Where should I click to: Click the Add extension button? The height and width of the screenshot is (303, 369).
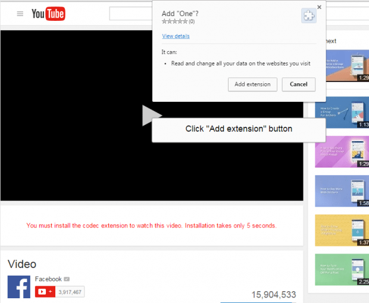click(x=252, y=85)
